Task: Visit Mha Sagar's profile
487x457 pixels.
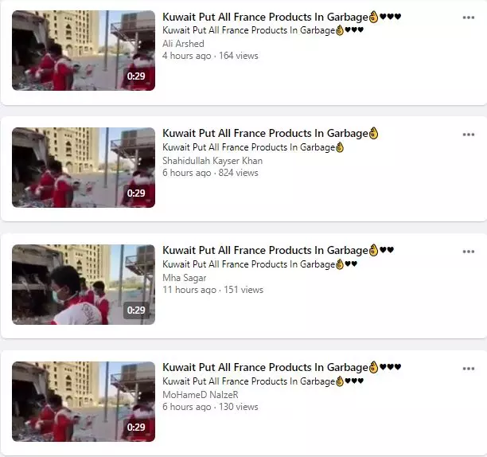Action: (x=184, y=278)
